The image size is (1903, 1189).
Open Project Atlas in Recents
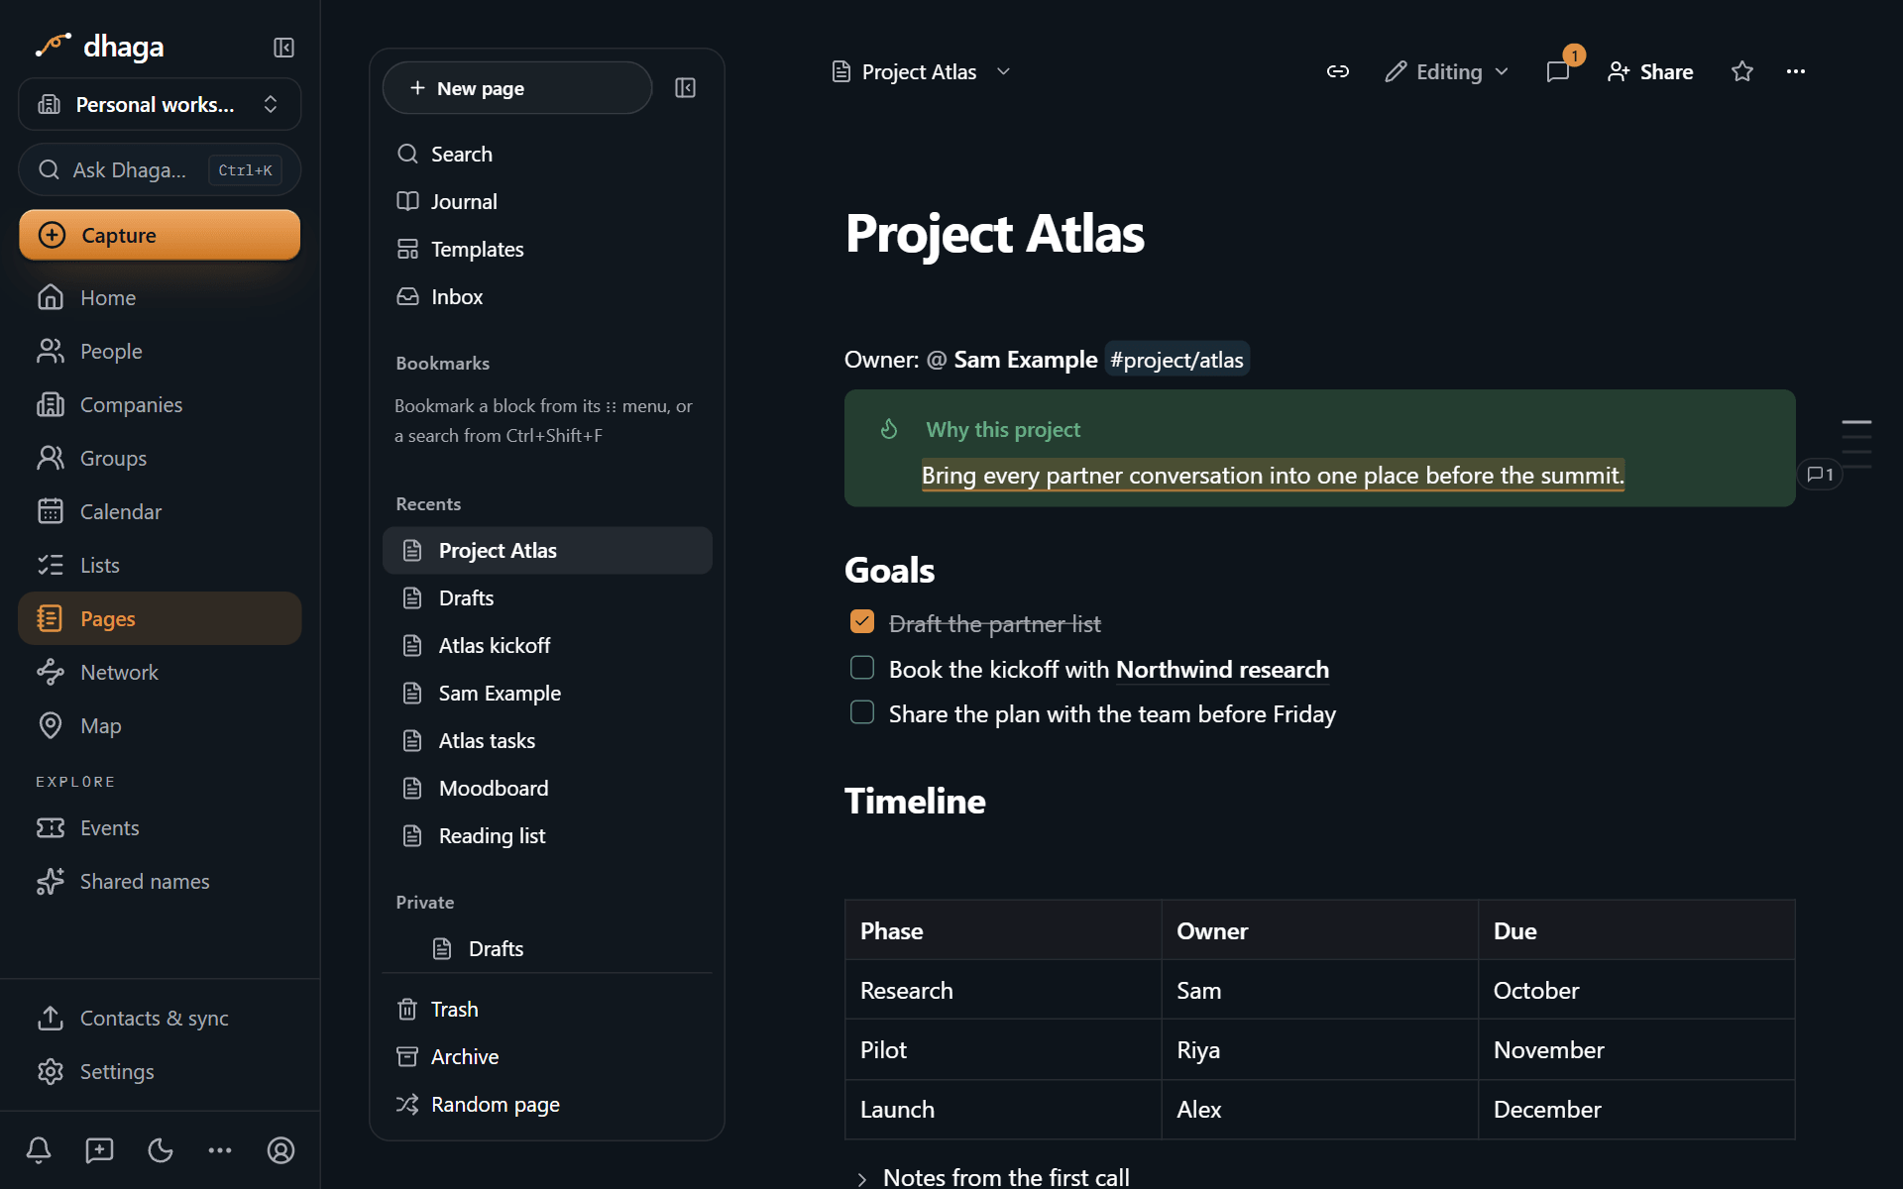click(x=547, y=550)
